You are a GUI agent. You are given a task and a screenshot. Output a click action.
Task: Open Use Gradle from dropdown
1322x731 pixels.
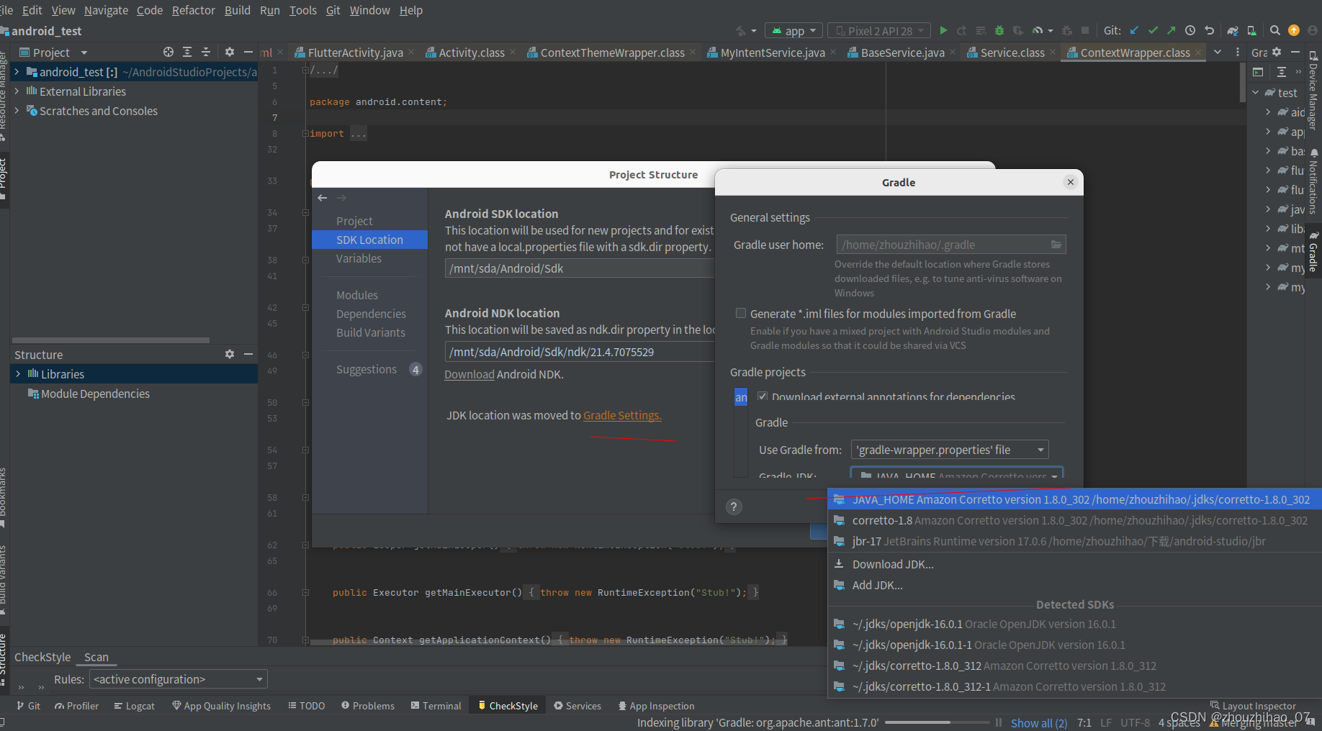tap(950, 450)
